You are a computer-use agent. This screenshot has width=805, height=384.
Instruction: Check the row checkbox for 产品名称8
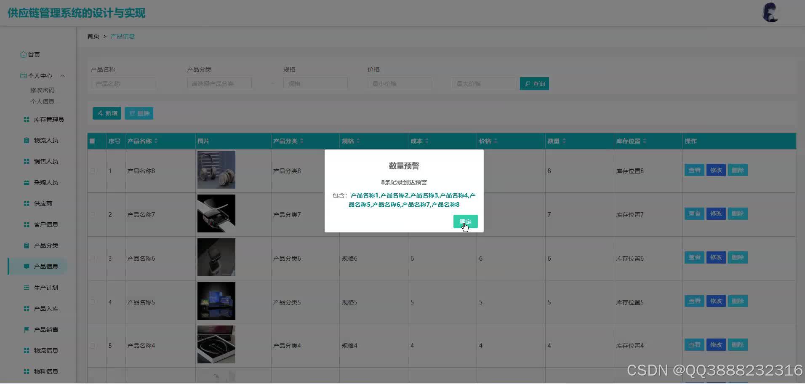pyautogui.click(x=92, y=171)
